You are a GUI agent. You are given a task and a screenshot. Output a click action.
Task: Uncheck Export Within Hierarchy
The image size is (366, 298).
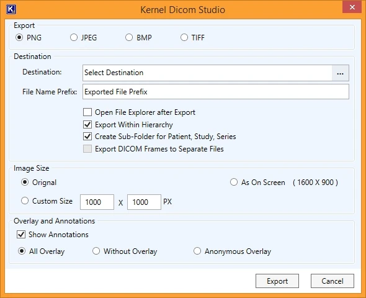coord(87,125)
